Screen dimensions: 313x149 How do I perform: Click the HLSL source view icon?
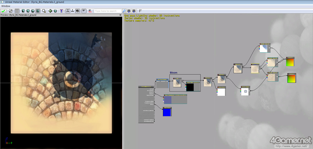point(90,11)
